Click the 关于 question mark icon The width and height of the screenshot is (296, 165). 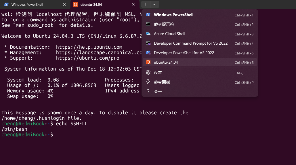(x=148, y=92)
